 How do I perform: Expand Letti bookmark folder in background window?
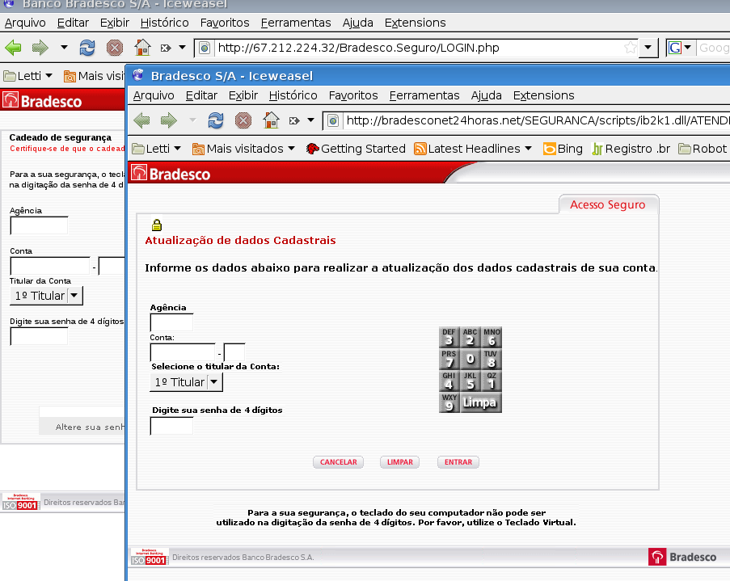[28, 75]
